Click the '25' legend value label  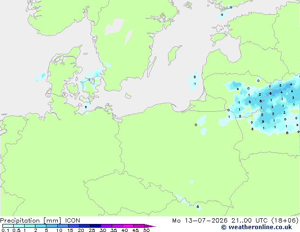click(92, 230)
